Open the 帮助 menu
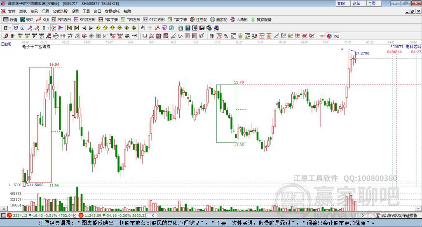422x227 pixels. click(127, 11)
